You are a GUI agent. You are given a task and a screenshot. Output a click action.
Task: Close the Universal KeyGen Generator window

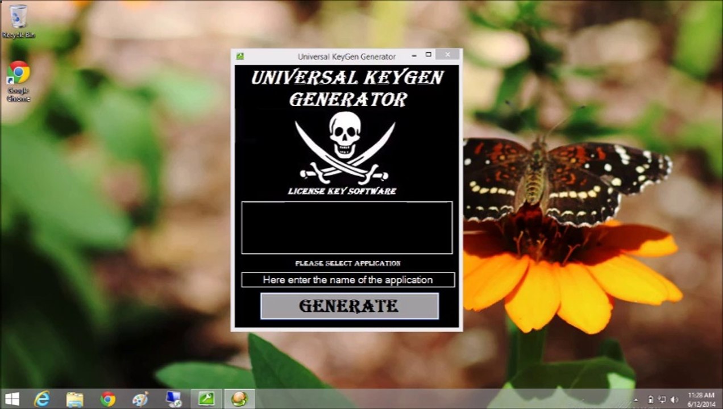point(448,55)
